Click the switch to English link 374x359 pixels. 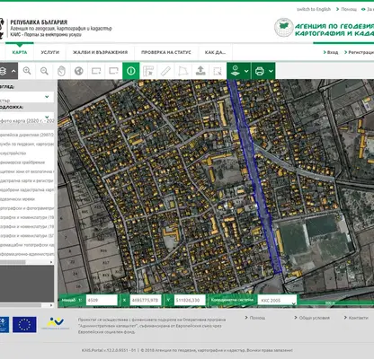[314, 9]
